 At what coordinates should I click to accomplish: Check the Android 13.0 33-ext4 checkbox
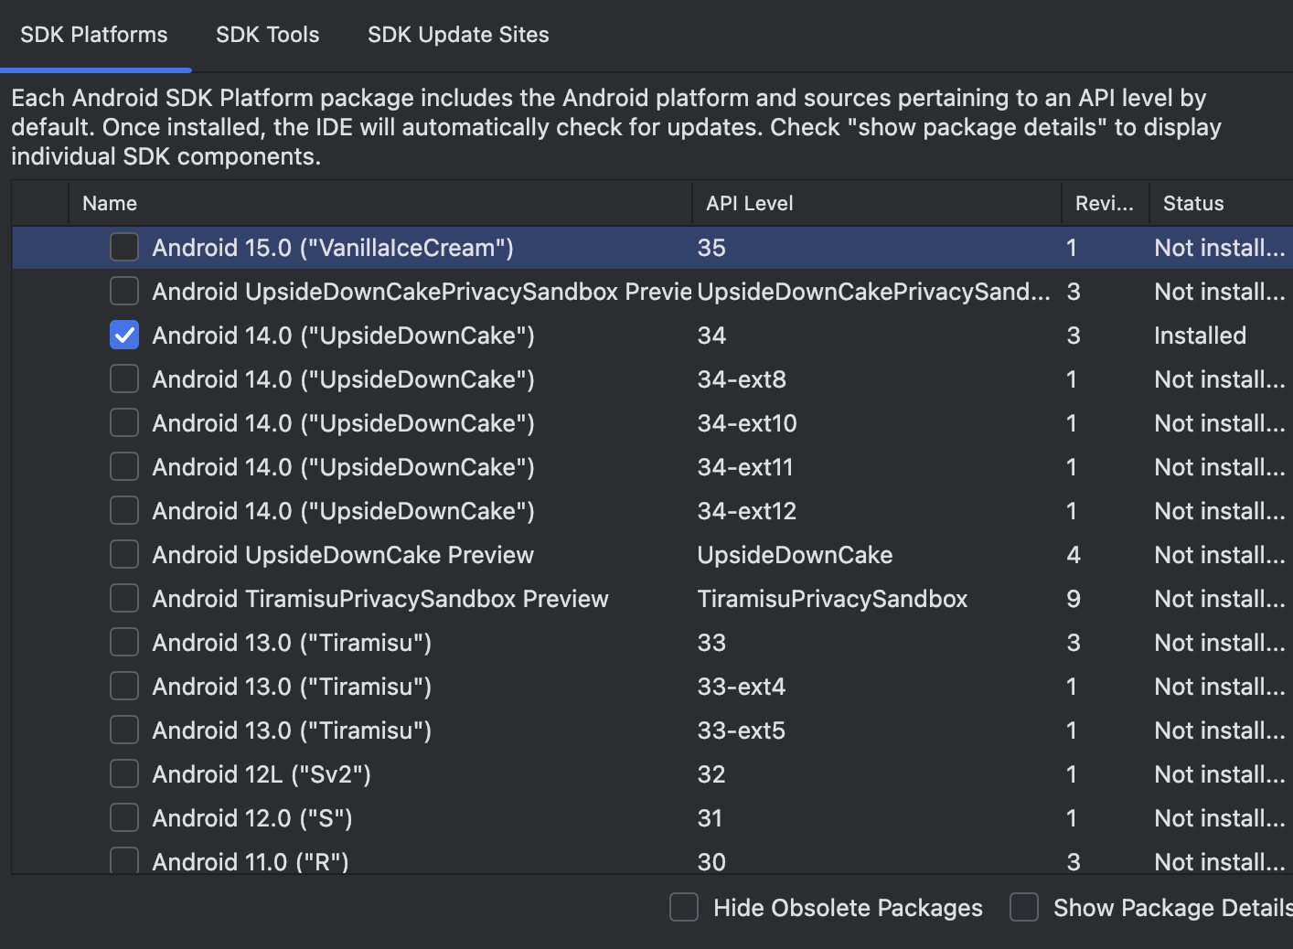pos(124,686)
